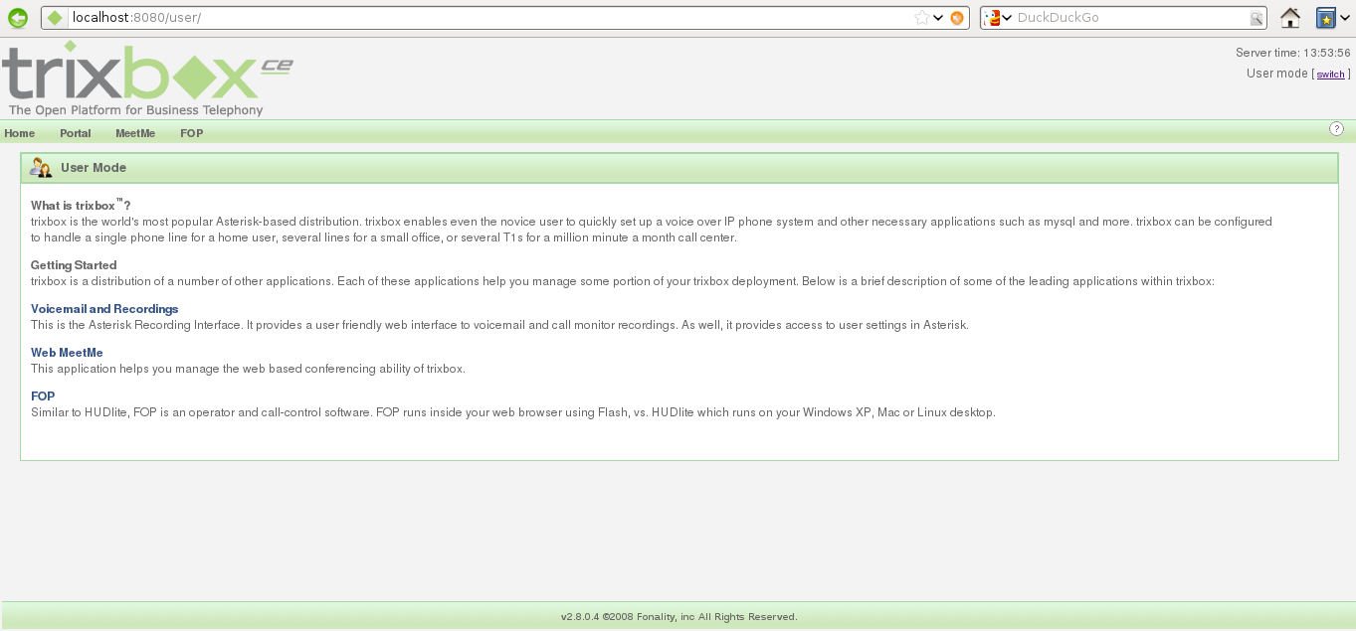Click the site identity icon in address bar
Image resolution: width=1356 pixels, height=631 pixels.
(55, 18)
